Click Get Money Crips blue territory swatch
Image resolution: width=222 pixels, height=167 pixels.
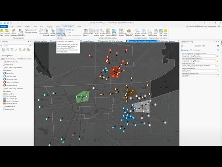pos(5,99)
